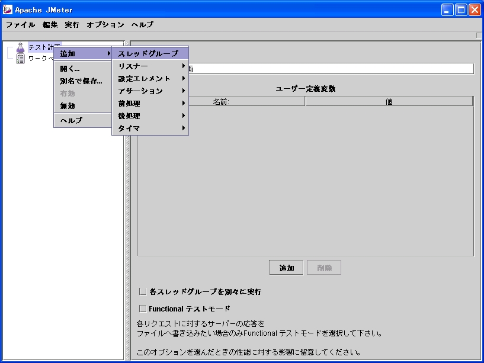Expand the 追加 submenu entry

point(83,54)
